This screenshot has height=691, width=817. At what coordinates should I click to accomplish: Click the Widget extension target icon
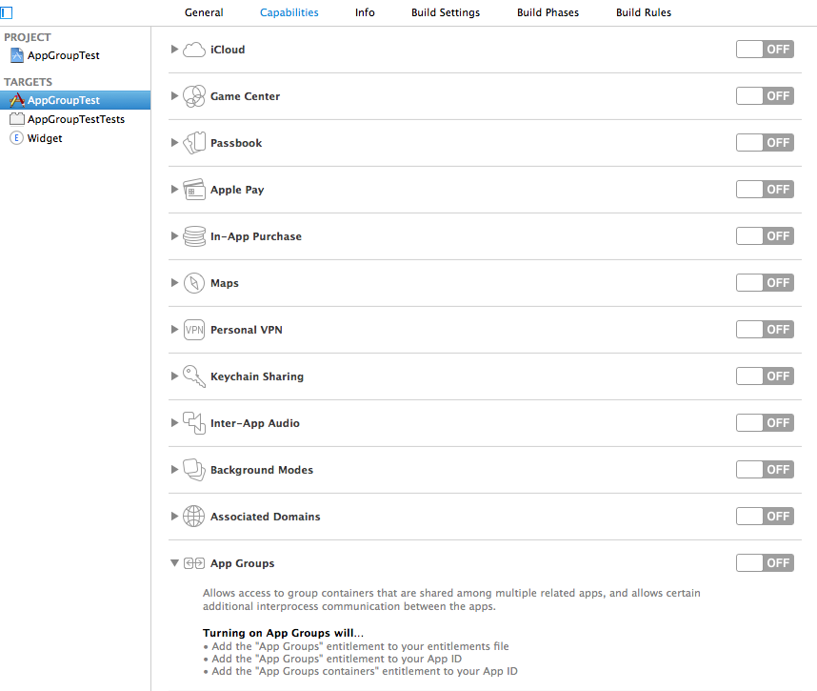[17, 138]
